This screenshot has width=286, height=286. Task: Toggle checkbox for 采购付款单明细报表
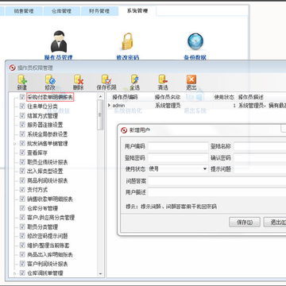click(22, 97)
